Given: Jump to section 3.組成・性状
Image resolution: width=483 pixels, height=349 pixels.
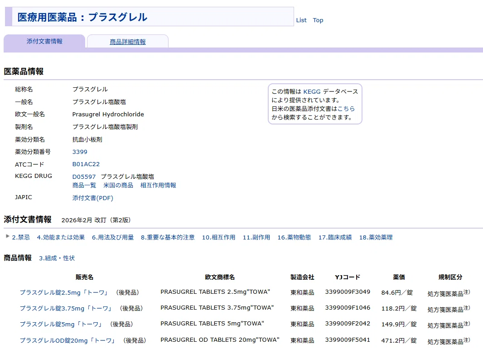Looking at the screenshot, I should pyautogui.click(x=57, y=258).
